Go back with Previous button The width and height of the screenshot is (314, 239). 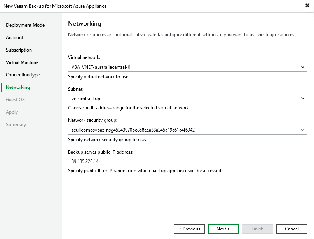tap(189, 229)
